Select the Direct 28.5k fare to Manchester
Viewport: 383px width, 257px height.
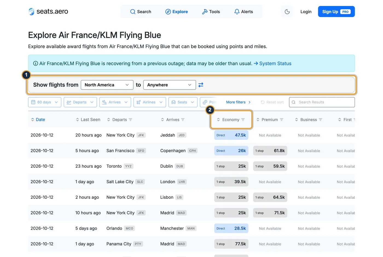(231, 229)
